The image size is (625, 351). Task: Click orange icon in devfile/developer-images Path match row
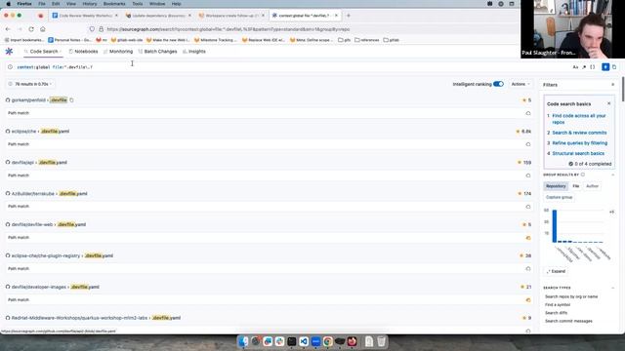(528, 300)
